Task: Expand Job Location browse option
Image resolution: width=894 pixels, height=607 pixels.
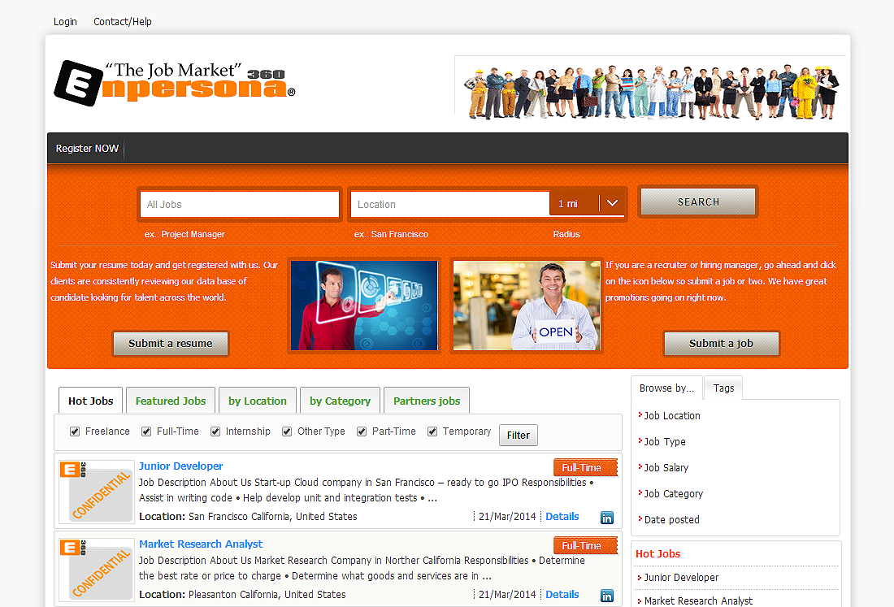Action: pos(671,416)
